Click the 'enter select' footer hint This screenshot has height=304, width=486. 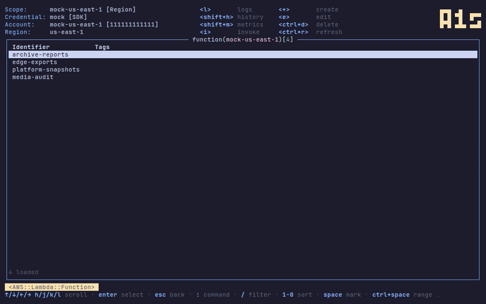pos(121,295)
